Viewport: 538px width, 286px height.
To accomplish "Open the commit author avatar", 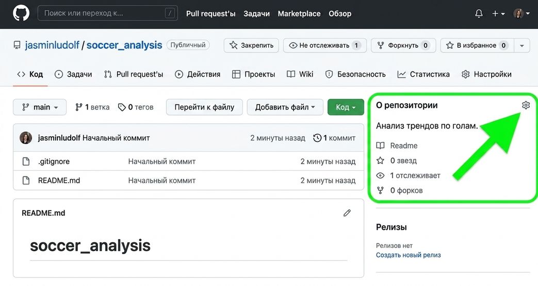I will pos(26,138).
